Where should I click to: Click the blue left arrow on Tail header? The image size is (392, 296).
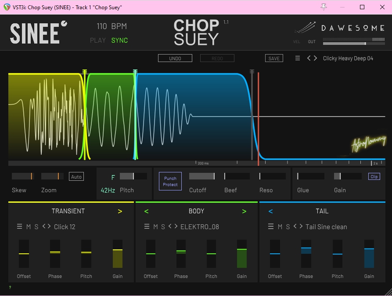pyautogui.click(x=270, y=212)
